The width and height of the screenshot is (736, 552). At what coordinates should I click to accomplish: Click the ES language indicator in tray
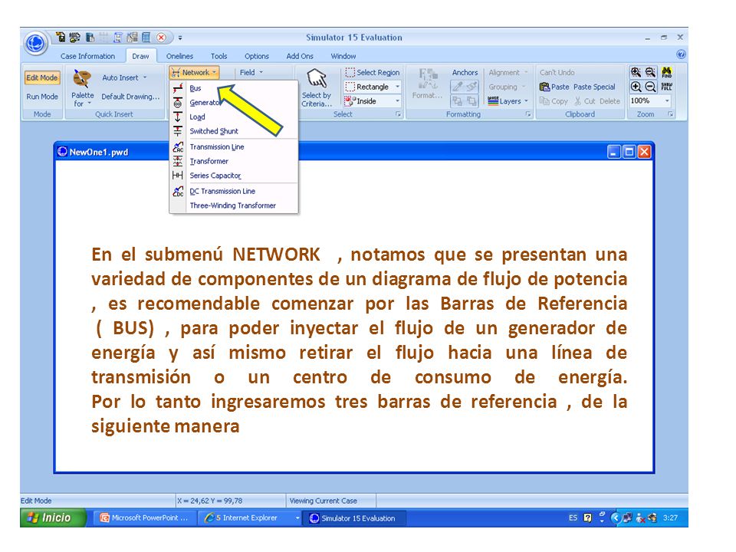[573, 518]
